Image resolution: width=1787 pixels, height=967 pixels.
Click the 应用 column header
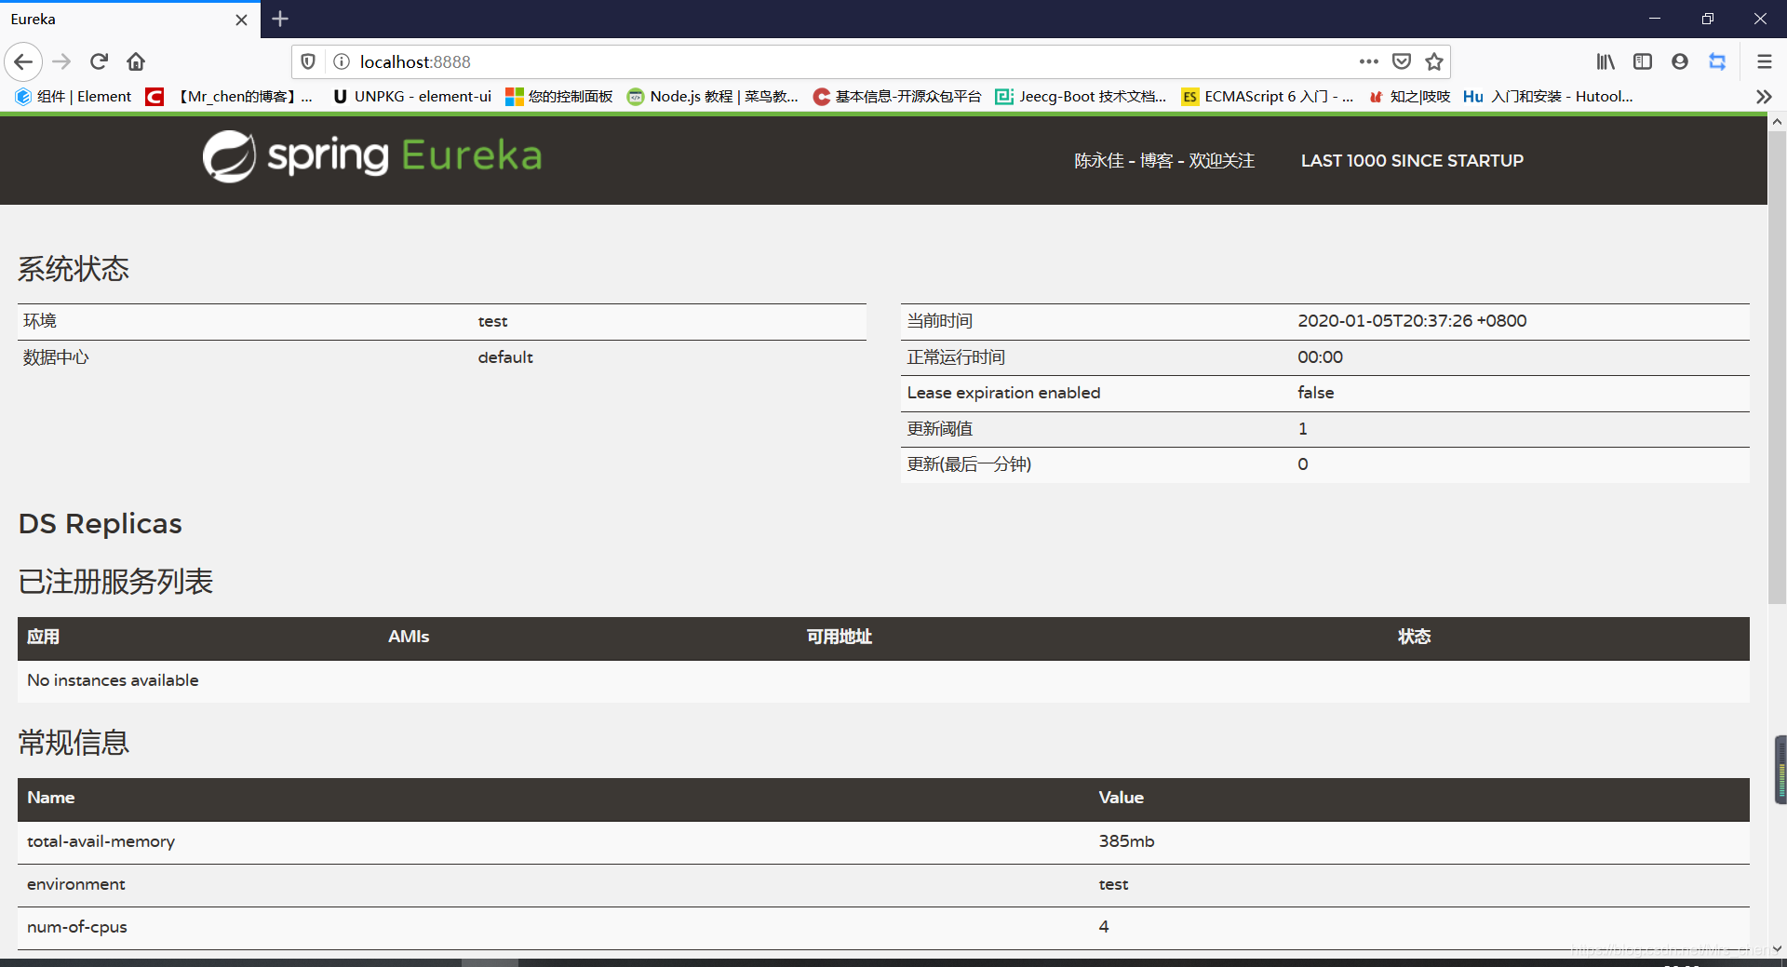[43, 637]
